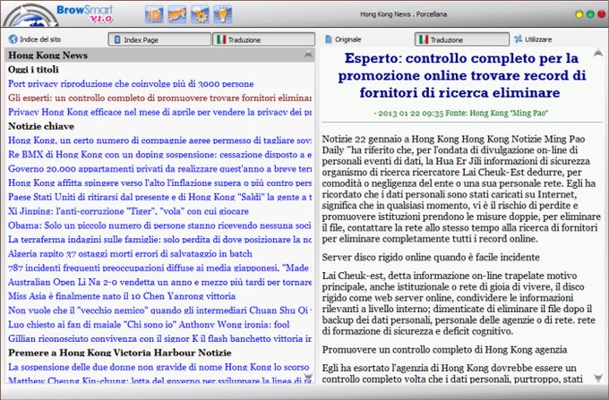609x400 pixels.
Task: Open Luo chiesto ai fan link
Action: (149, 324)
